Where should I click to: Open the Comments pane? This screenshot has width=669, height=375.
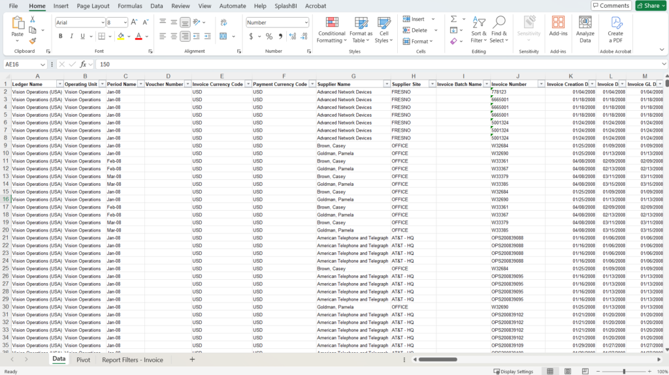coord(612,5)
